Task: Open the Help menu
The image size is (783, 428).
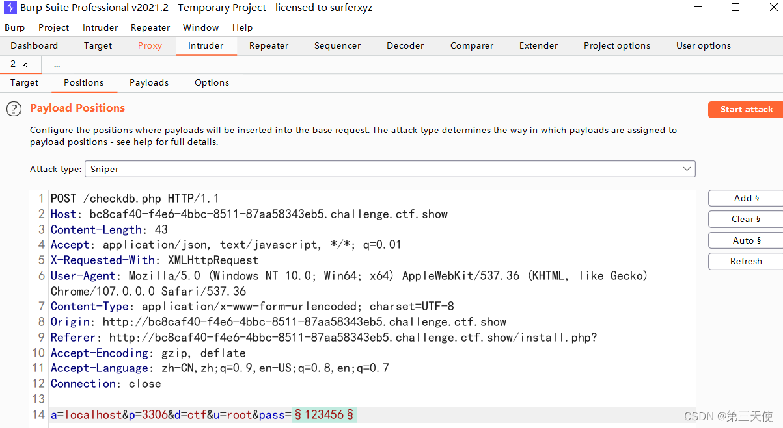Action: [242, 27]
